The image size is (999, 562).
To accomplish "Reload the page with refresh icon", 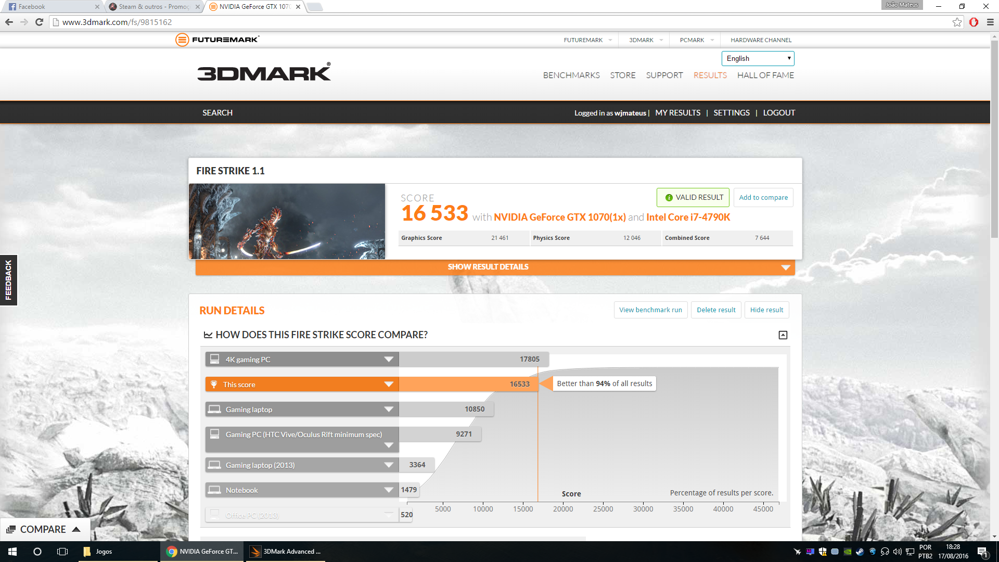I will pos(39,22).
